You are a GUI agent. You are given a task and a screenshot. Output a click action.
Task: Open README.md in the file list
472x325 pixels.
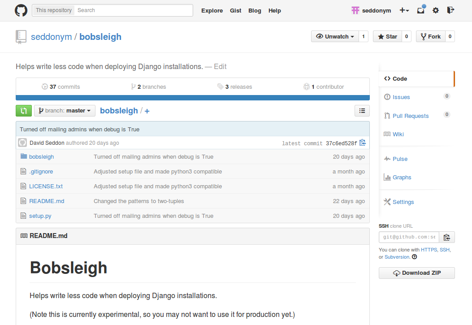coord(47,201)
